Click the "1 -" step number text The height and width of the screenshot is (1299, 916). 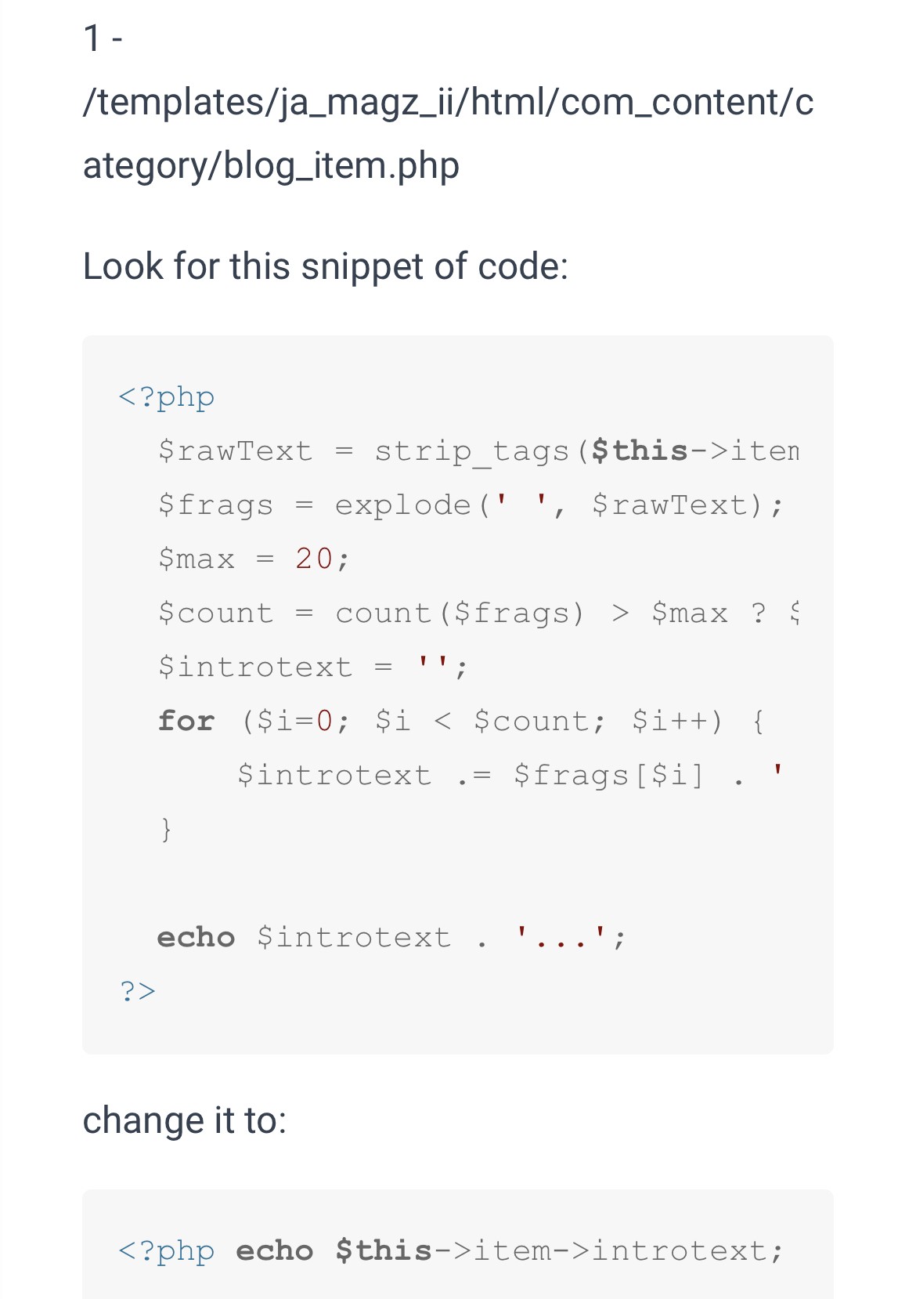[x=103, y=38]
